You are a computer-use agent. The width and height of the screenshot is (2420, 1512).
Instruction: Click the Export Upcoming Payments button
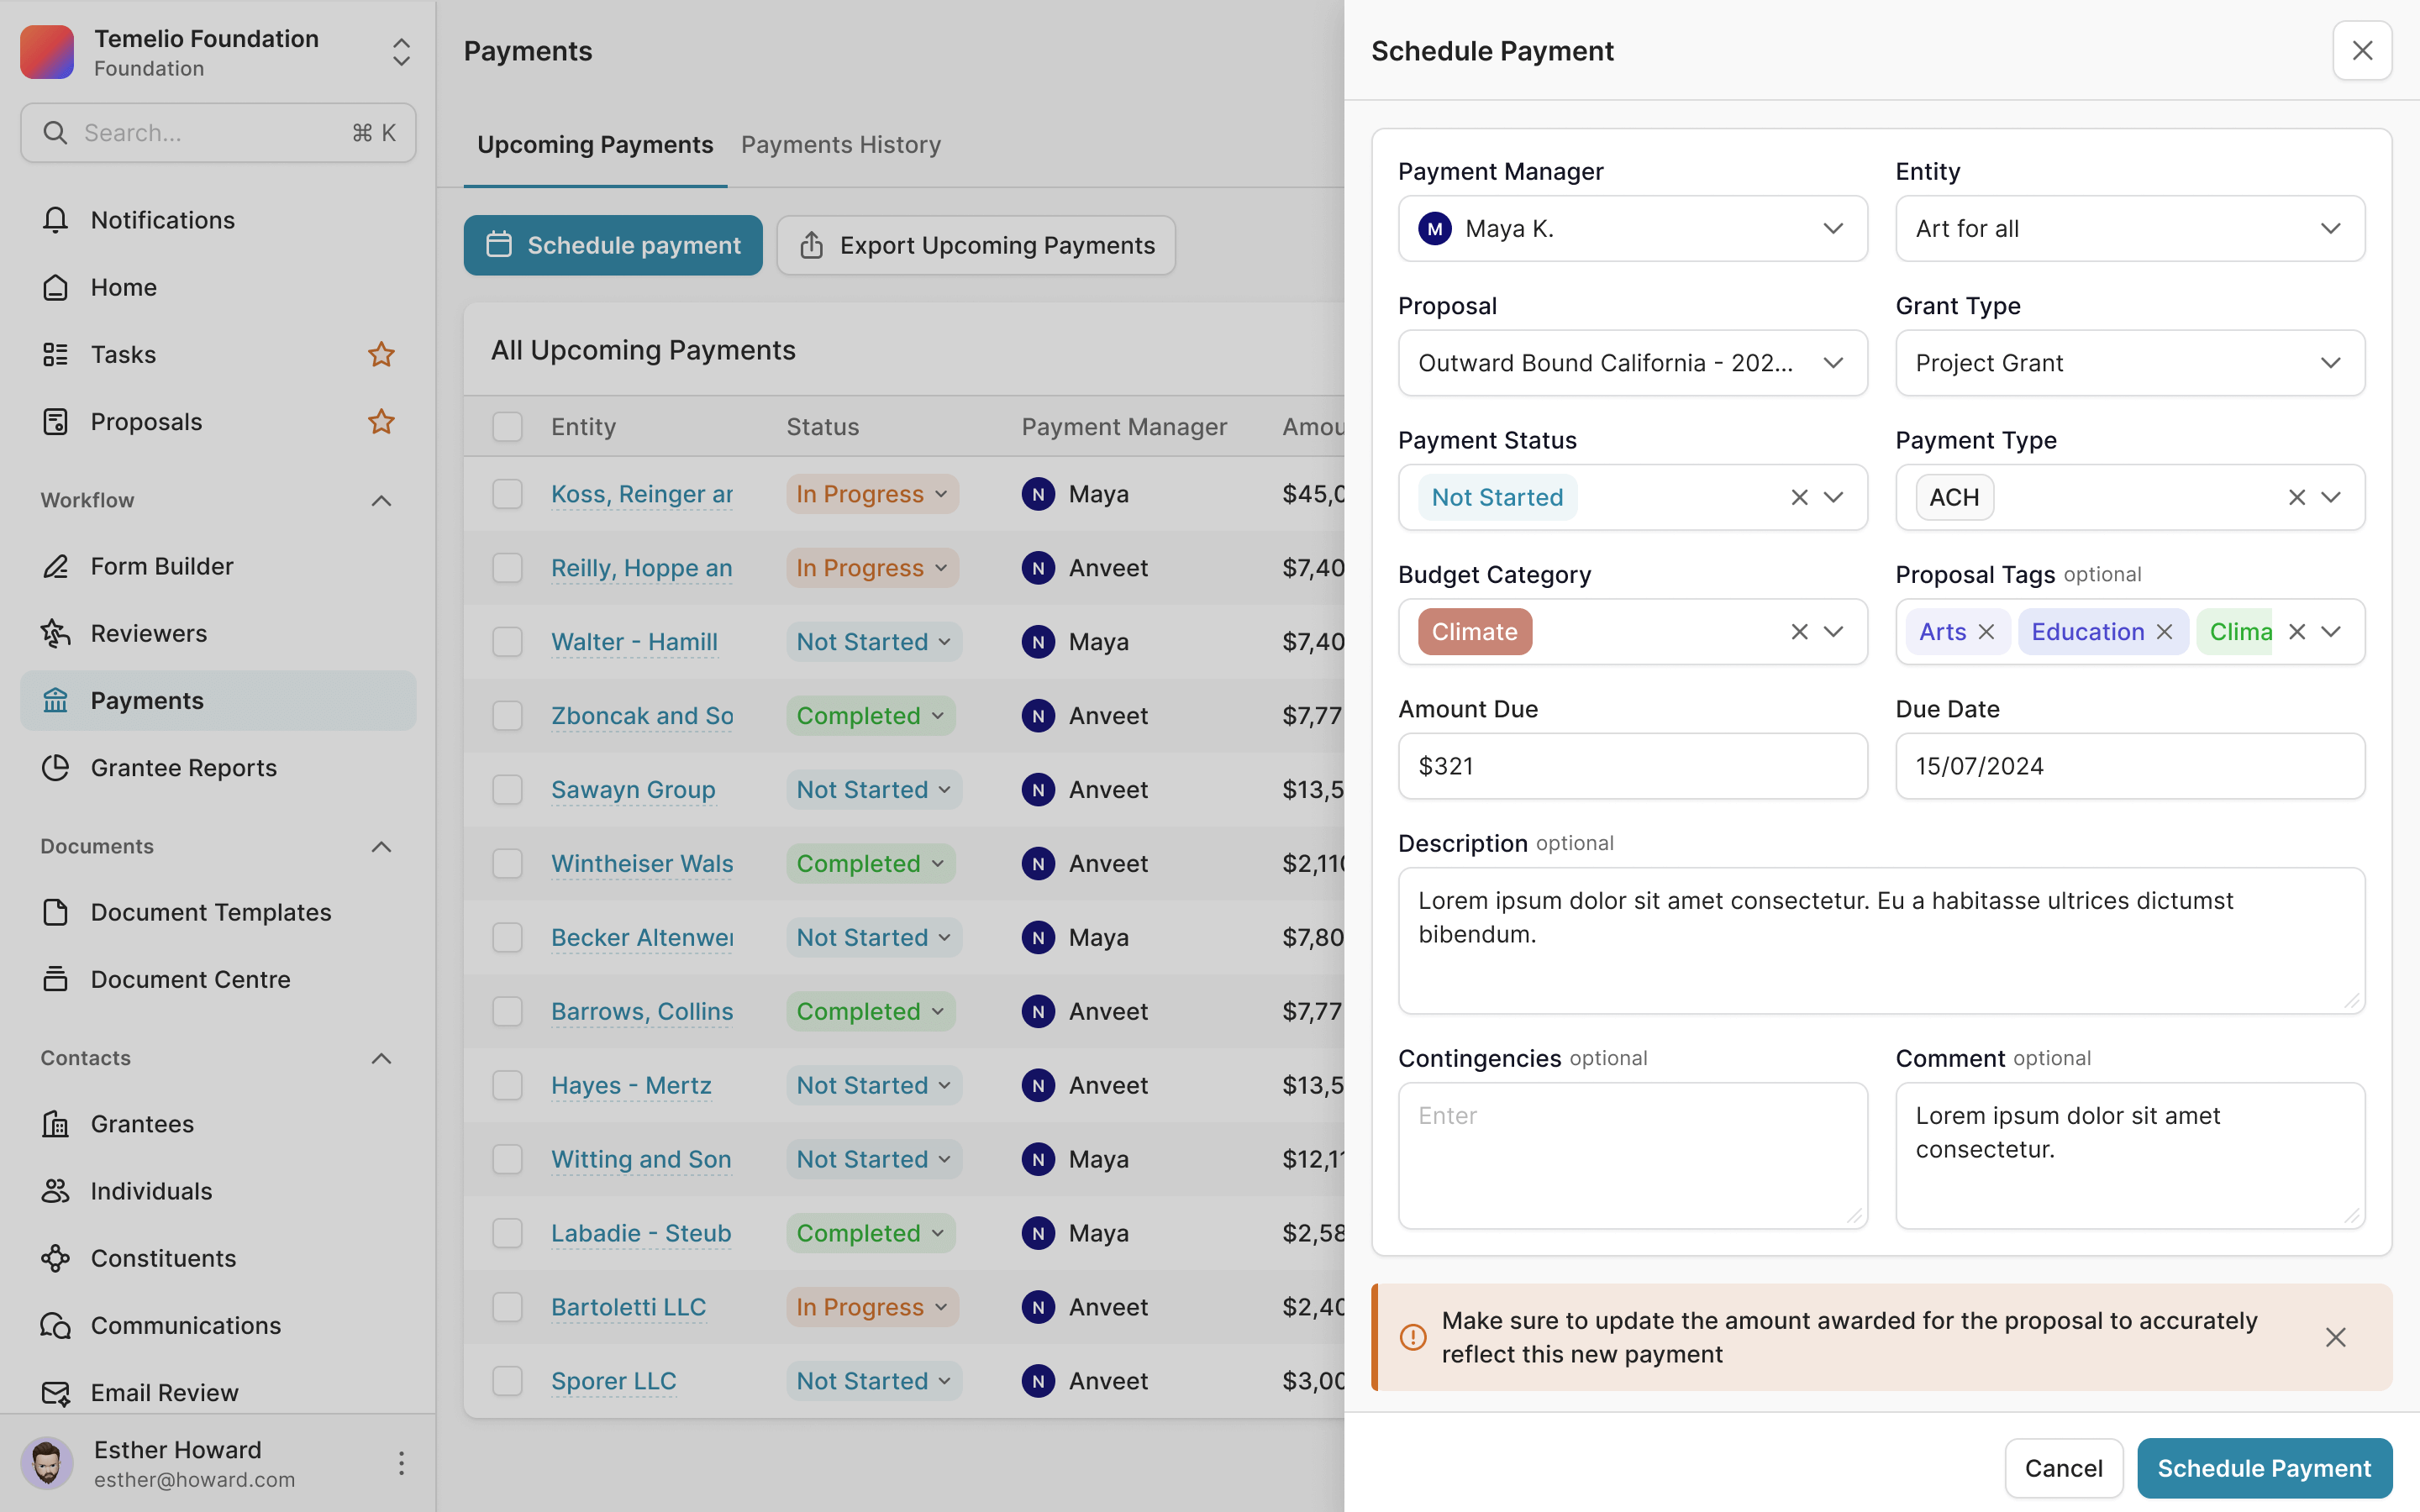coord(976,245)
